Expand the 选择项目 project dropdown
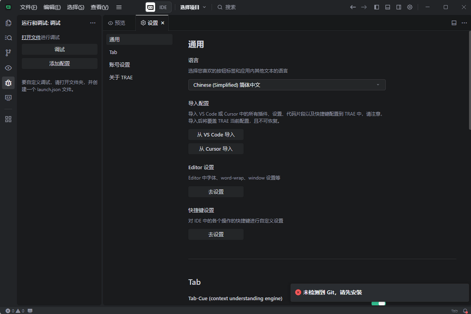 (x=193, y=7)
